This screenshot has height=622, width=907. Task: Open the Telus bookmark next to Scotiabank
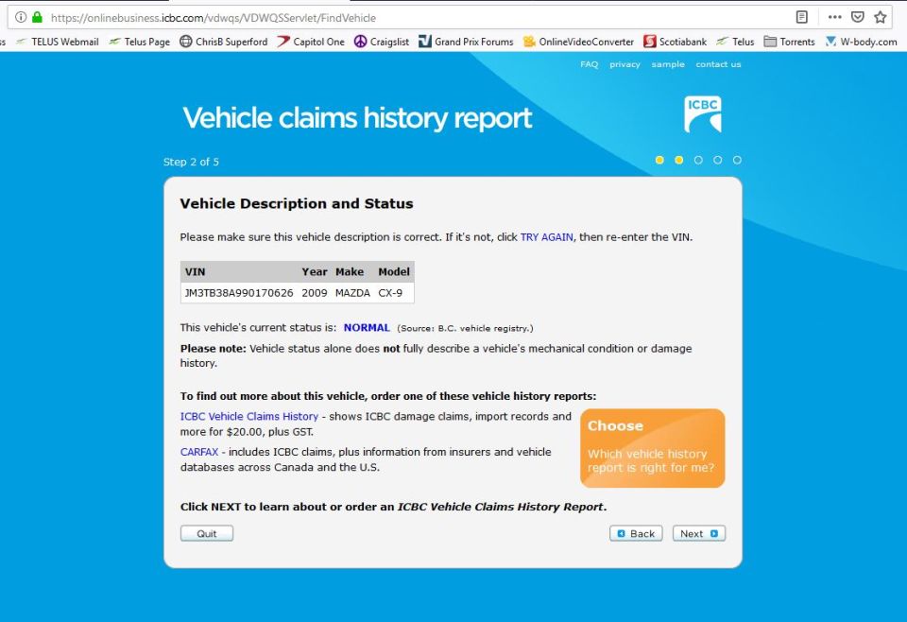[735, 42]
